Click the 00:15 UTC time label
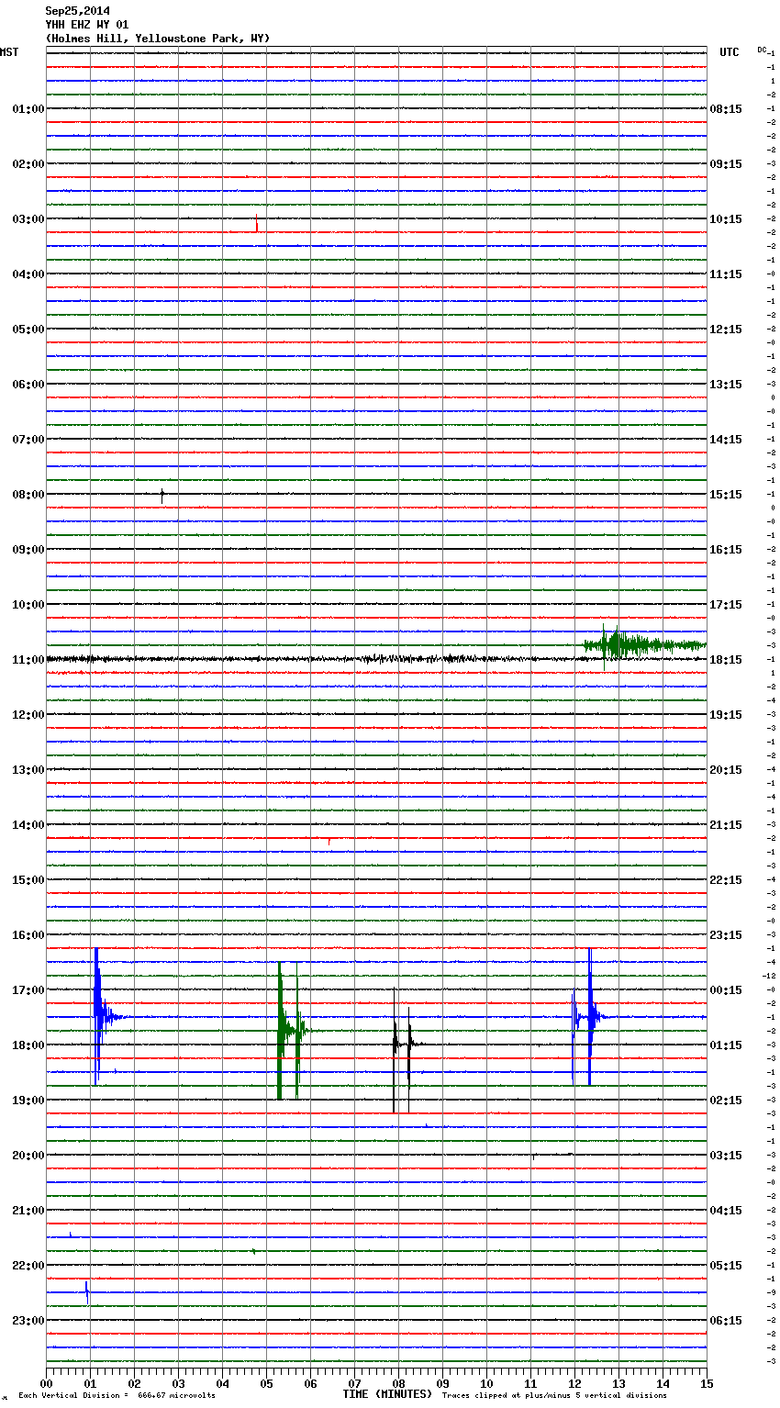Viewport: 780px width, 1408px height. 726,990
